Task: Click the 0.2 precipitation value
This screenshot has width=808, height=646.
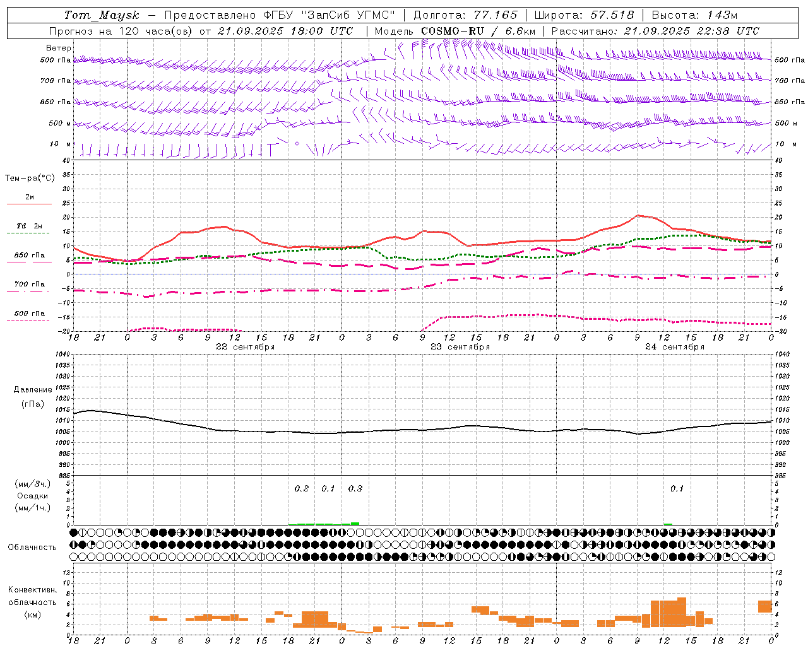Action: (302, 488)
